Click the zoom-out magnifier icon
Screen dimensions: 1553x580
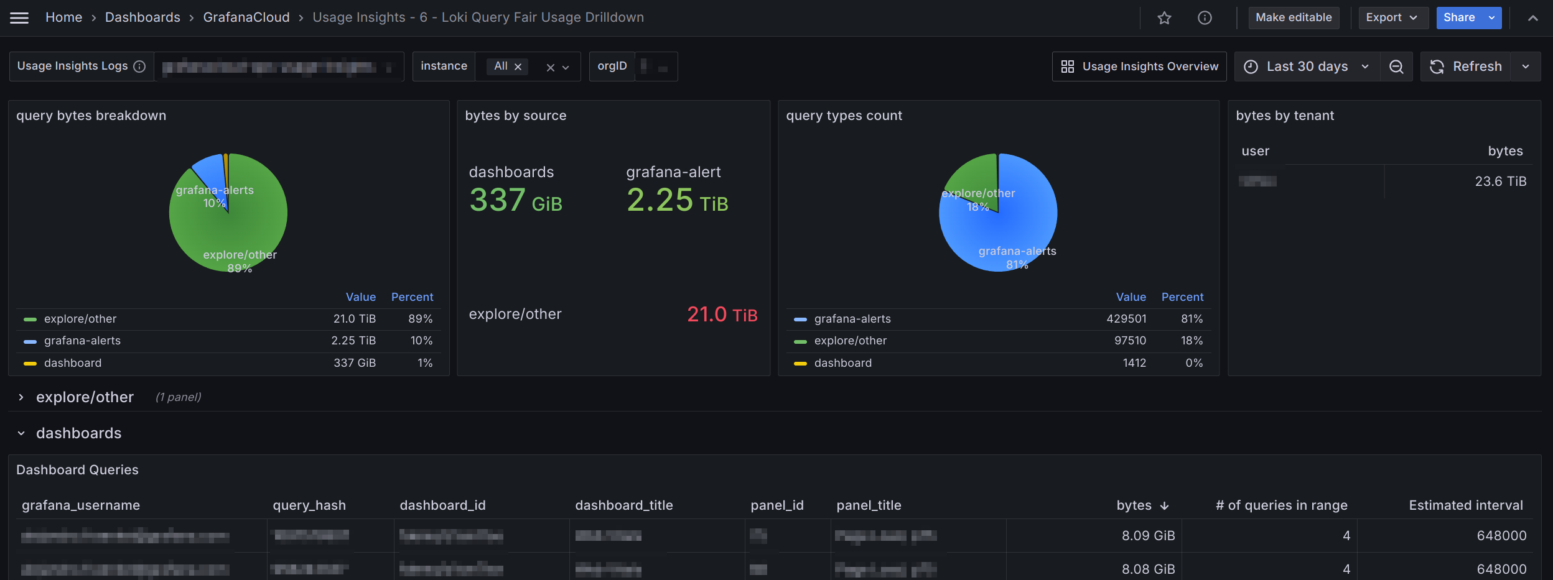coord(1396,66)
